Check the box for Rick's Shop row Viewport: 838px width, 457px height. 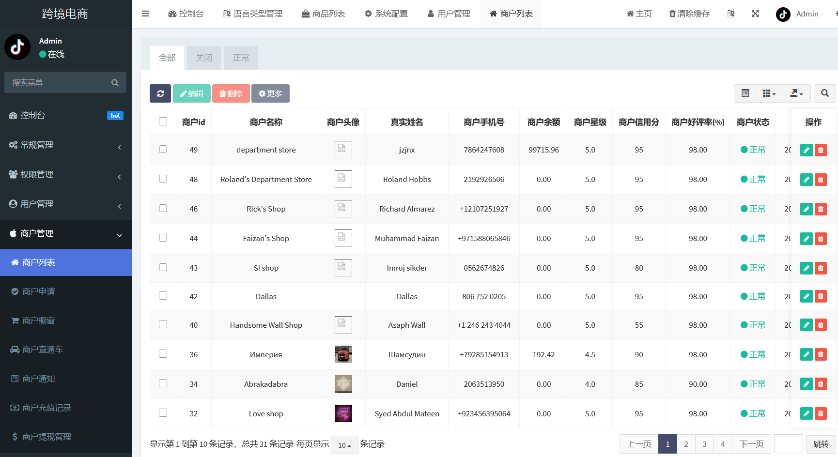pos(163,208)
